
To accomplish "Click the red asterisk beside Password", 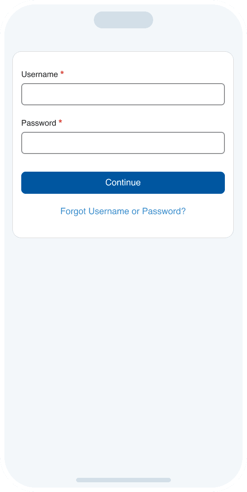I will 60,122.
